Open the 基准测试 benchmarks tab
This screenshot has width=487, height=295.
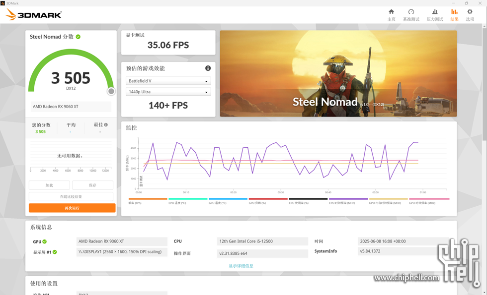[411, 15]
